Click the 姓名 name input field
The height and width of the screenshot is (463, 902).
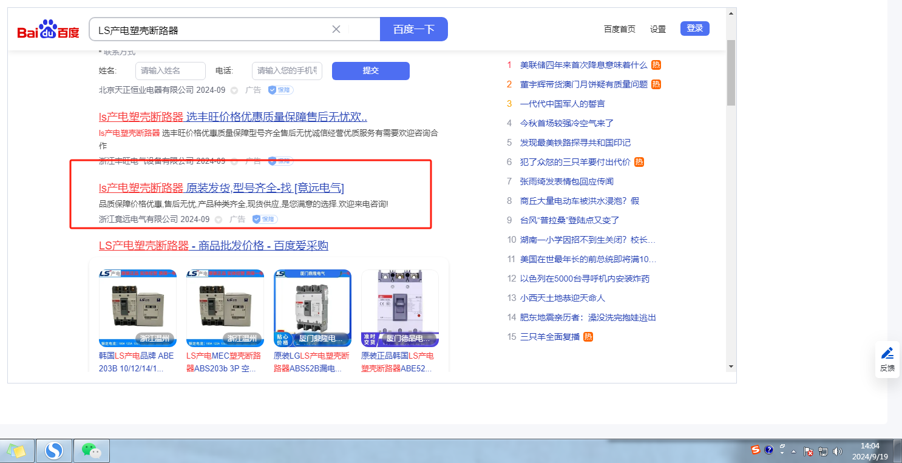(x=171, y=70)
